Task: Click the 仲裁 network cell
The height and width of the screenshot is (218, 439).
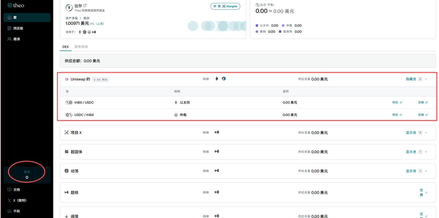Action: click(180, 115)
